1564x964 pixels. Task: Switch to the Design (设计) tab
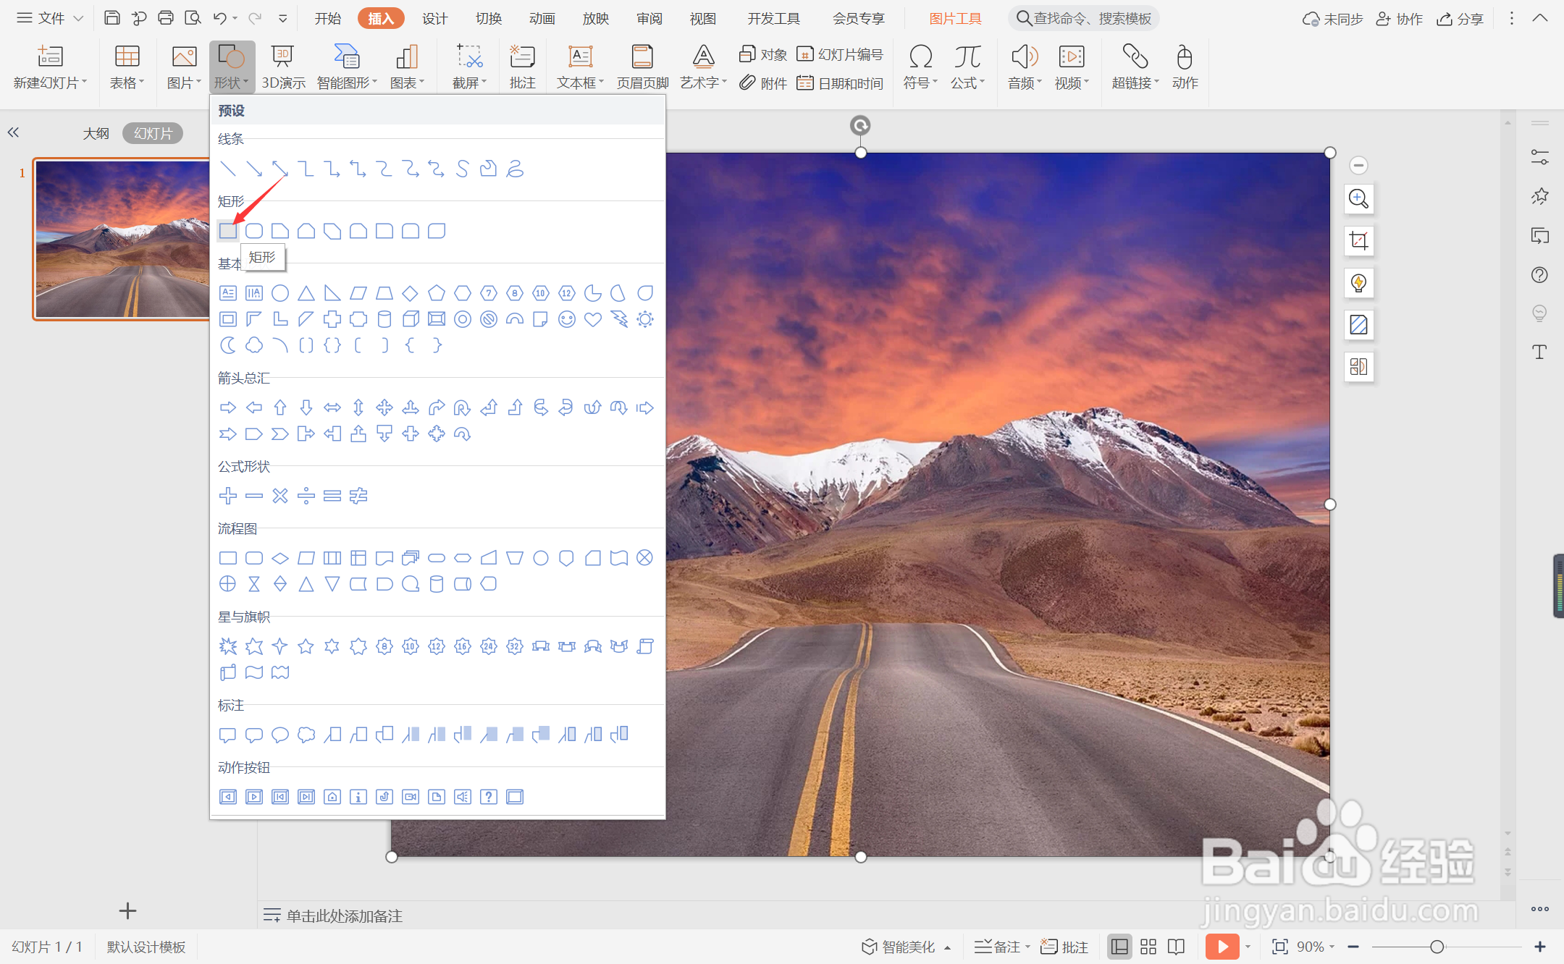(435, 19)
